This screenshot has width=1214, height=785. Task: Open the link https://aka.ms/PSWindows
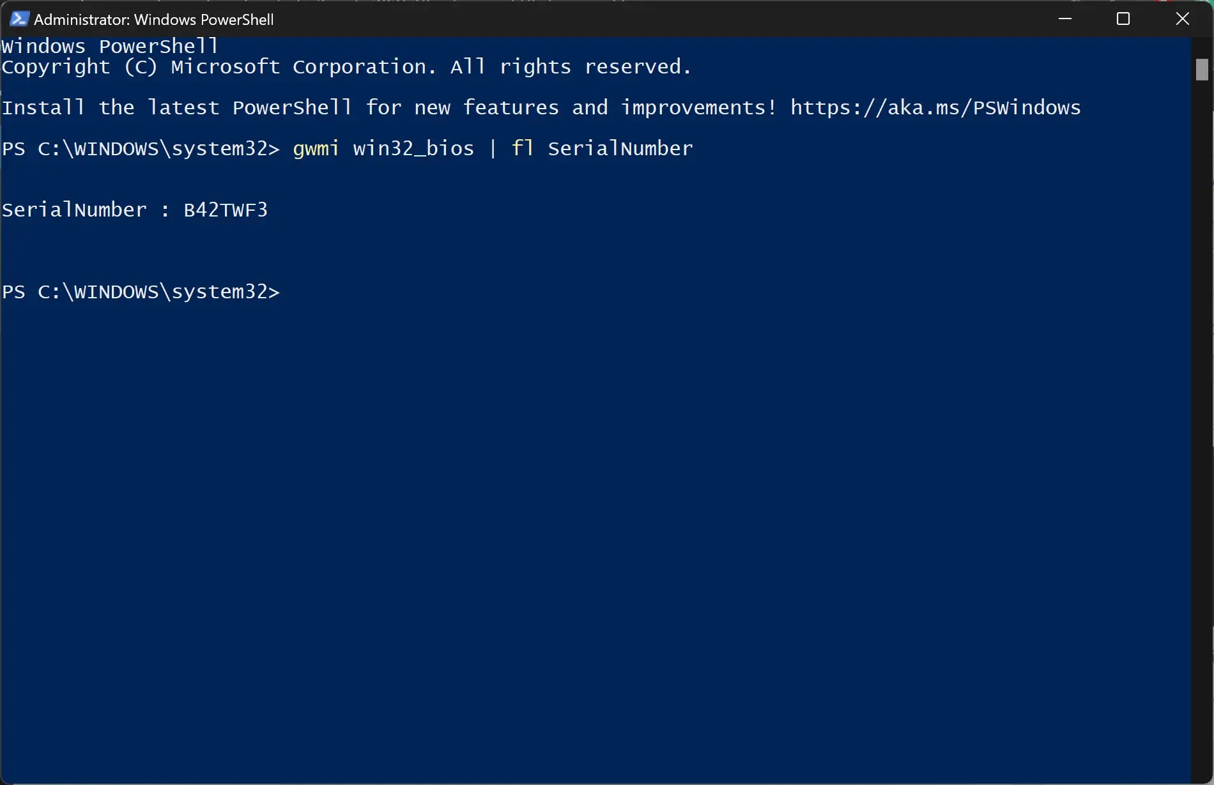pyautogui.click(x=935, y=107)
